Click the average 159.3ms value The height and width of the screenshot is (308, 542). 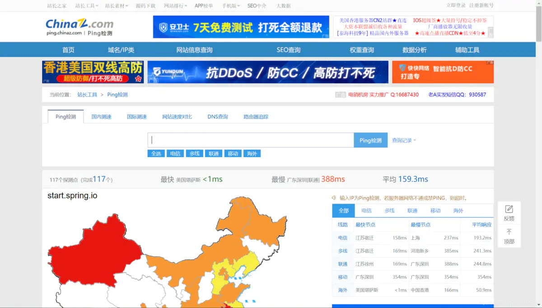413,179
